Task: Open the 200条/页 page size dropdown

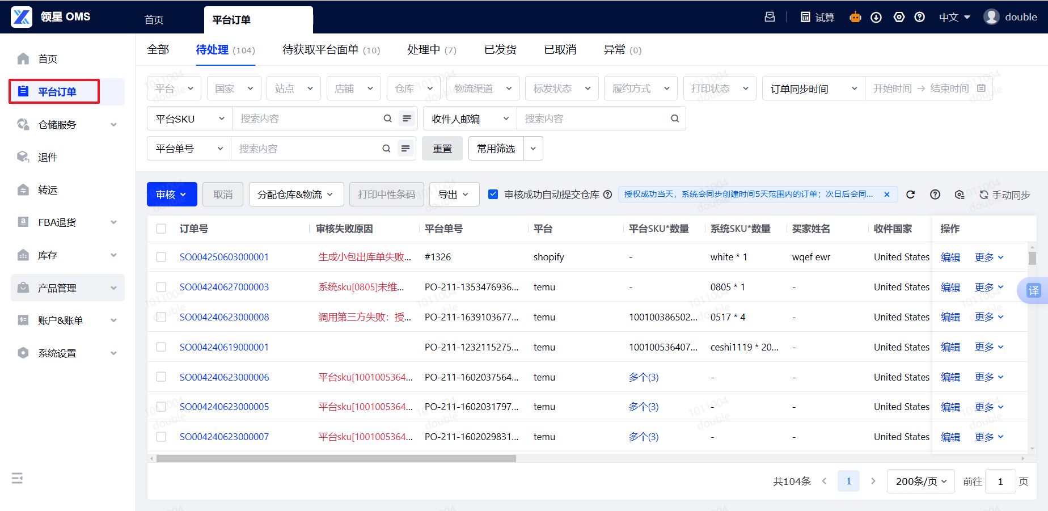Action: pos(920,482)
